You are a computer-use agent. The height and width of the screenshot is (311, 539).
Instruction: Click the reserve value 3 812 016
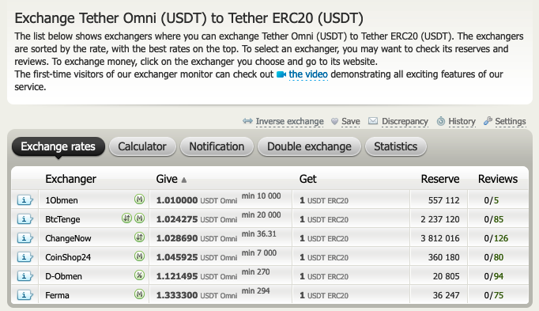(440, 238)
